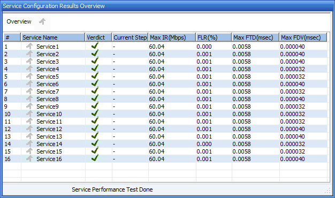Screen dimensions: 335x198
Task: Click the arrow icon next to Service6
Action: (29, 83)
